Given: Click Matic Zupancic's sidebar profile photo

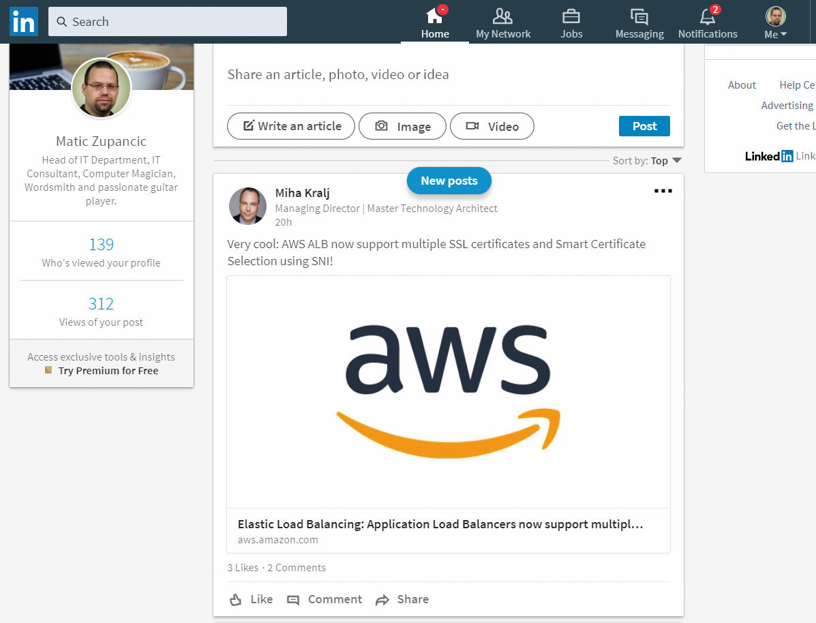Looking at the screenshot, I should pyautogui.click(x=102, y=88).
